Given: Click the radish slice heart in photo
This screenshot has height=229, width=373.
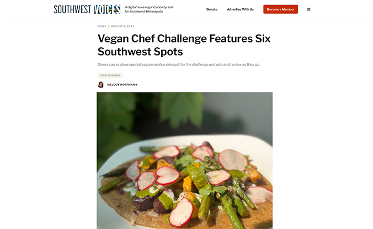Looking at the screenshot, I should 167,176.
